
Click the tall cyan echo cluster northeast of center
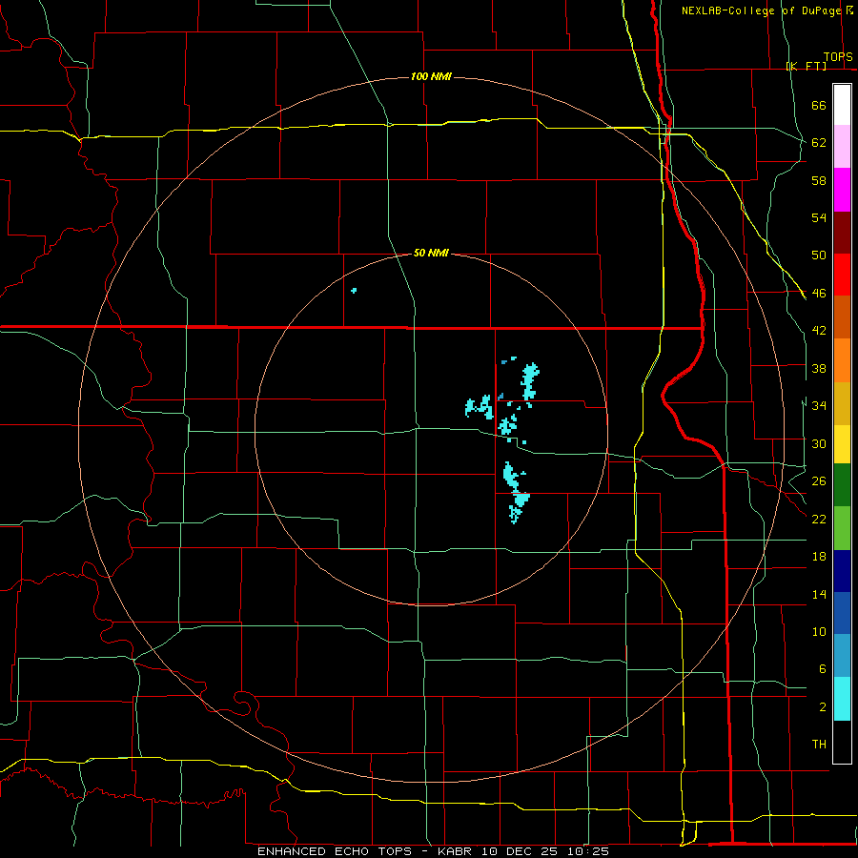530,381
